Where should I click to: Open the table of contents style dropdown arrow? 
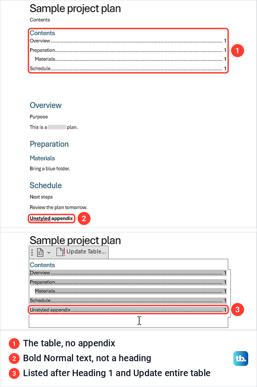[49, 252]
